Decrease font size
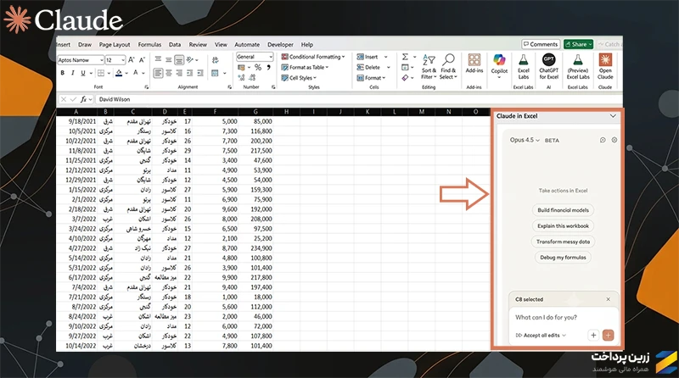The width and height of the screenshot is (679, 378). 142,60
